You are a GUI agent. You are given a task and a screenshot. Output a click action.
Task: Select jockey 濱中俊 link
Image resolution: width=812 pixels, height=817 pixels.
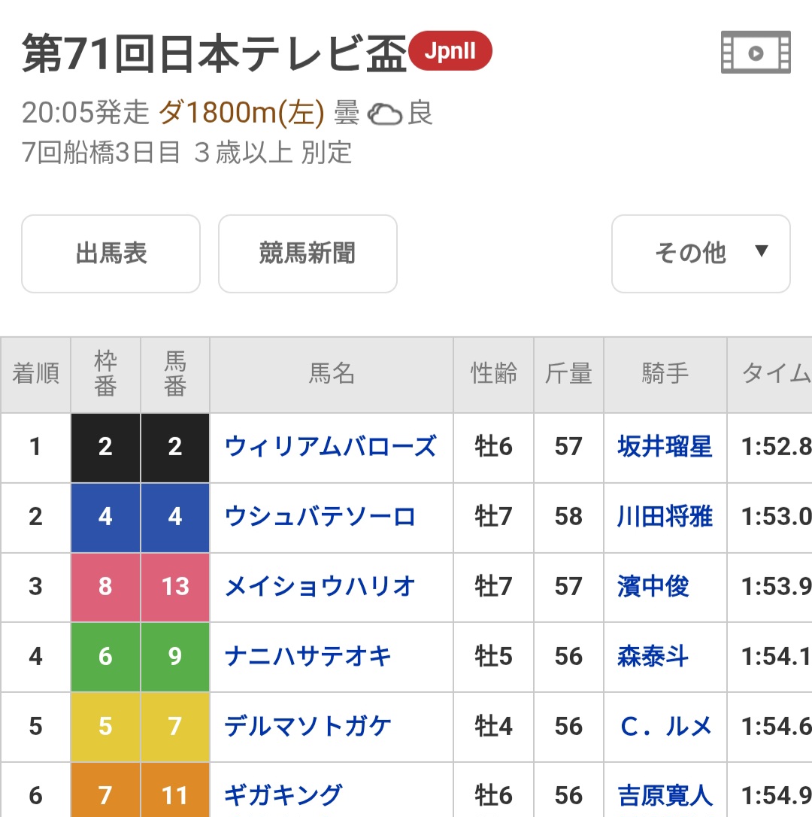[653, 587]
